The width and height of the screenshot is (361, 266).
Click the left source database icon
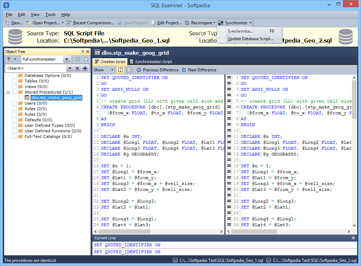[15, 37]
